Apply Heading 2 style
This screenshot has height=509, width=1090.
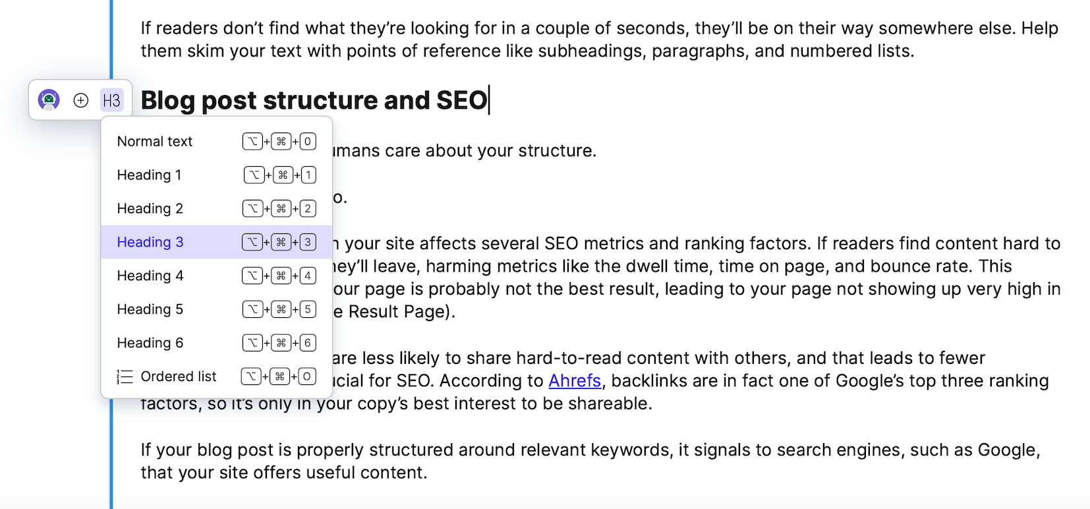pyautogui.click(x=150, y=208)
